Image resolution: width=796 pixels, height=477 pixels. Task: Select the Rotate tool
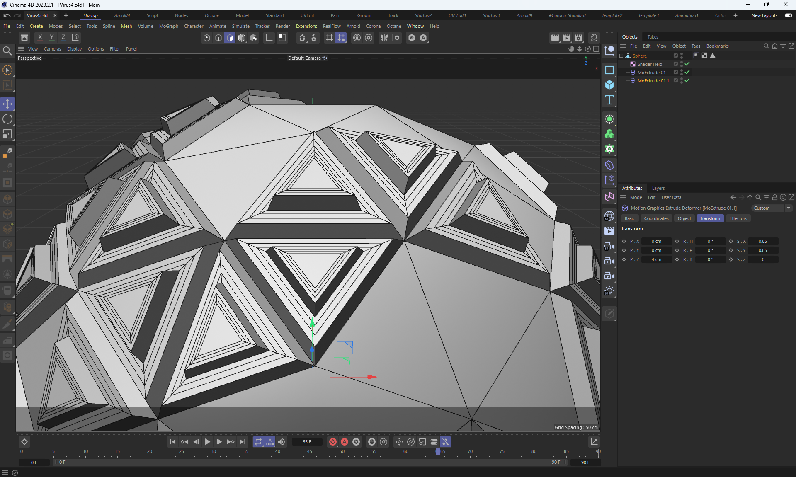pyautogui.click(x=7, y=119)
